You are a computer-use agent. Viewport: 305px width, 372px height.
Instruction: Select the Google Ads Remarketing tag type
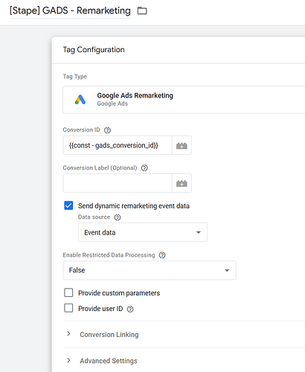[184, 100]
